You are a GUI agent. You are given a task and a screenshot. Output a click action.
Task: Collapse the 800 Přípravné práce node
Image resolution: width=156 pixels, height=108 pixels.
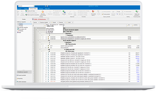pyautogui.click(x=42, y=44)
